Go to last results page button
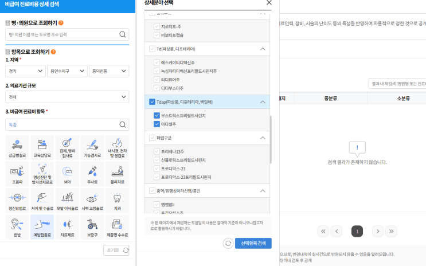Viewport: 426px width, 266px height. pyautogui.click(x=391, y=231)
